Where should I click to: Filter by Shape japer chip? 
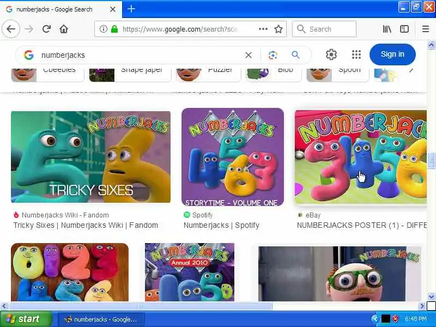point(130,75)
